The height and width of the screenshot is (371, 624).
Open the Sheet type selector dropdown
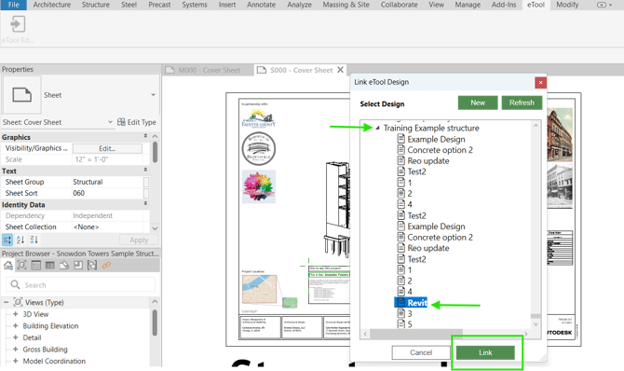154,95
